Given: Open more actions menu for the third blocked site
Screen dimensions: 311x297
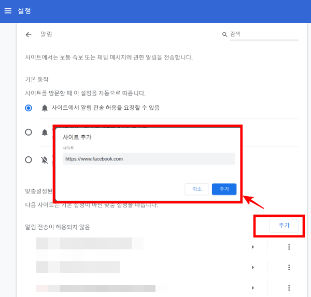Looking at the screenshot, I should tap(289, 288).
